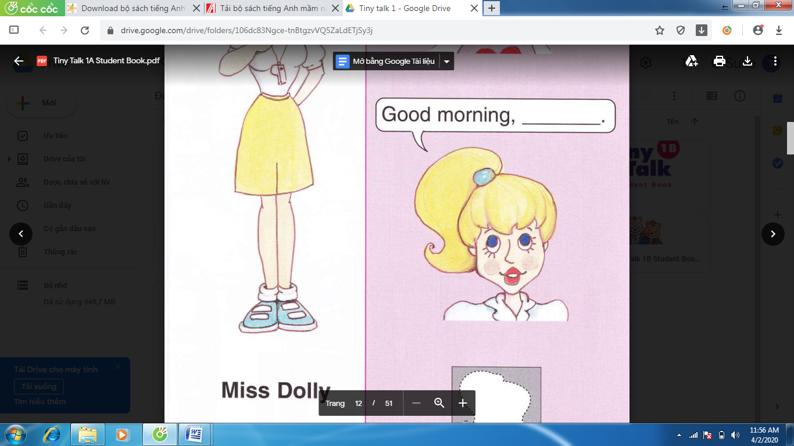Dismiss the Tải Drive cho máy tính promo

click(x=118, y=366)
